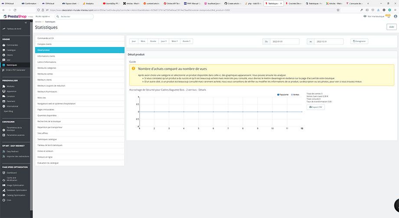
Task: Reload the page in browser
Action: (15, 10)
